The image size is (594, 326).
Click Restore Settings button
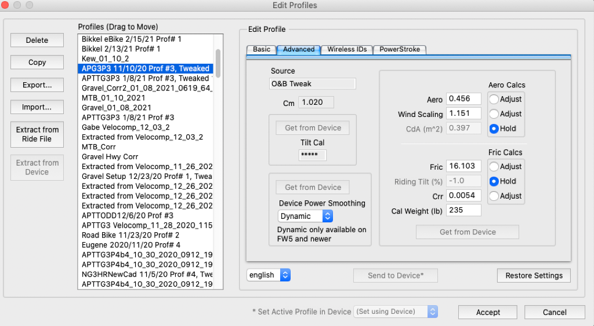coord(534,275)
